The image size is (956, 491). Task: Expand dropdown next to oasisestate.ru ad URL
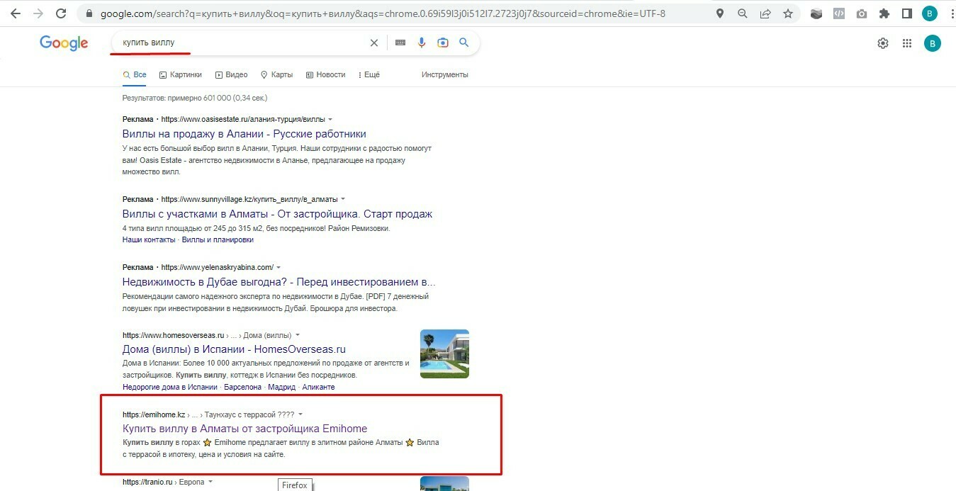[330, 120]
